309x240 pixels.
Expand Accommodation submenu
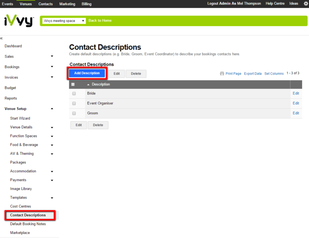click(x=52, y=171)
